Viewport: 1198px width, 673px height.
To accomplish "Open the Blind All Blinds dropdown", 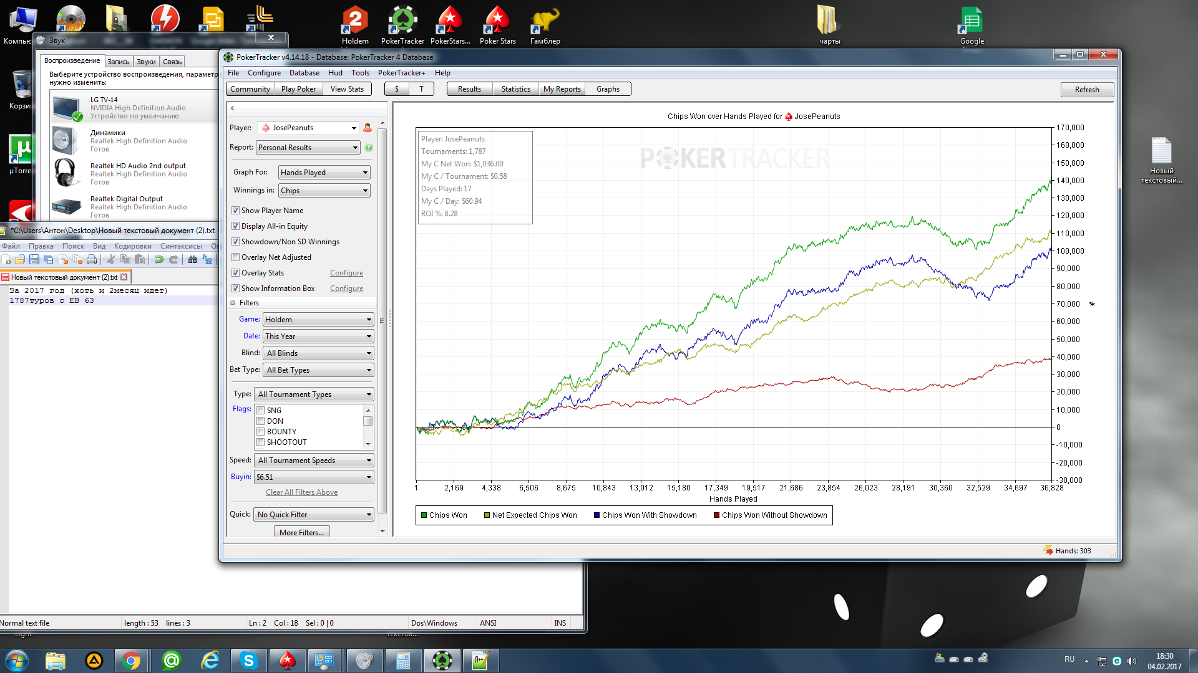I will [x=318, y=353].
